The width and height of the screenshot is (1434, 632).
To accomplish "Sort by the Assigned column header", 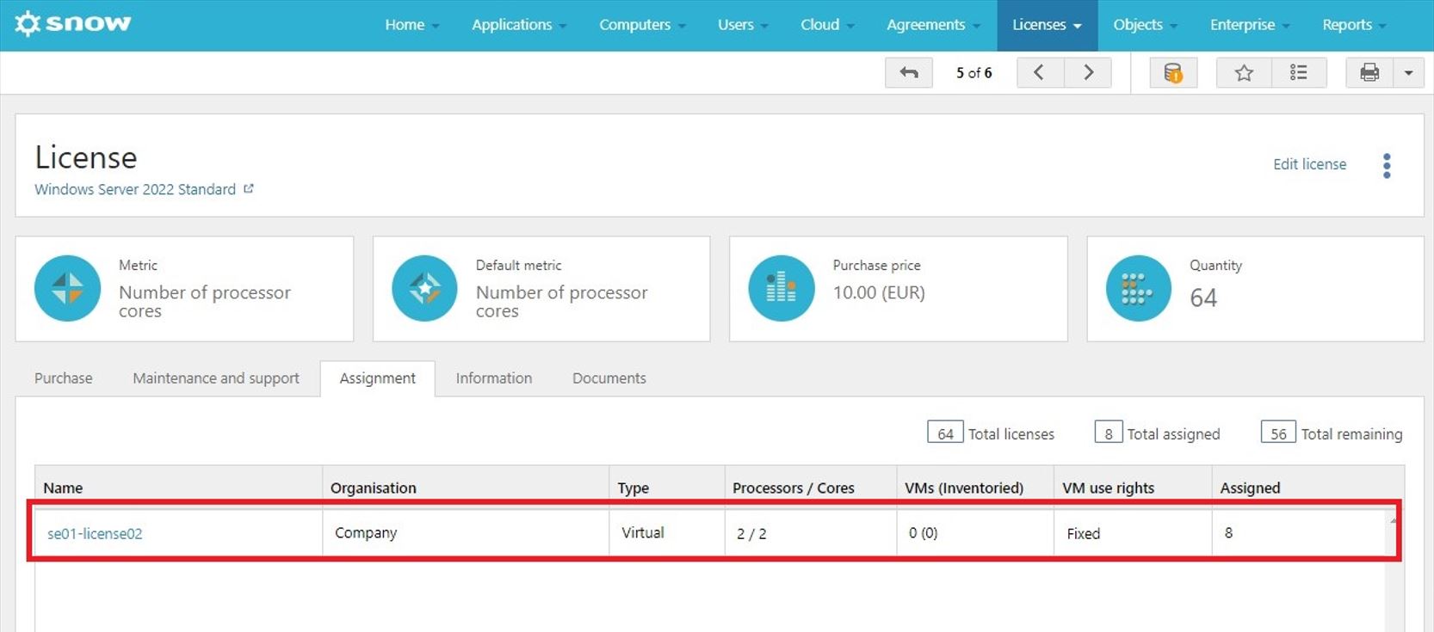I will click(x=1307, y=488).
